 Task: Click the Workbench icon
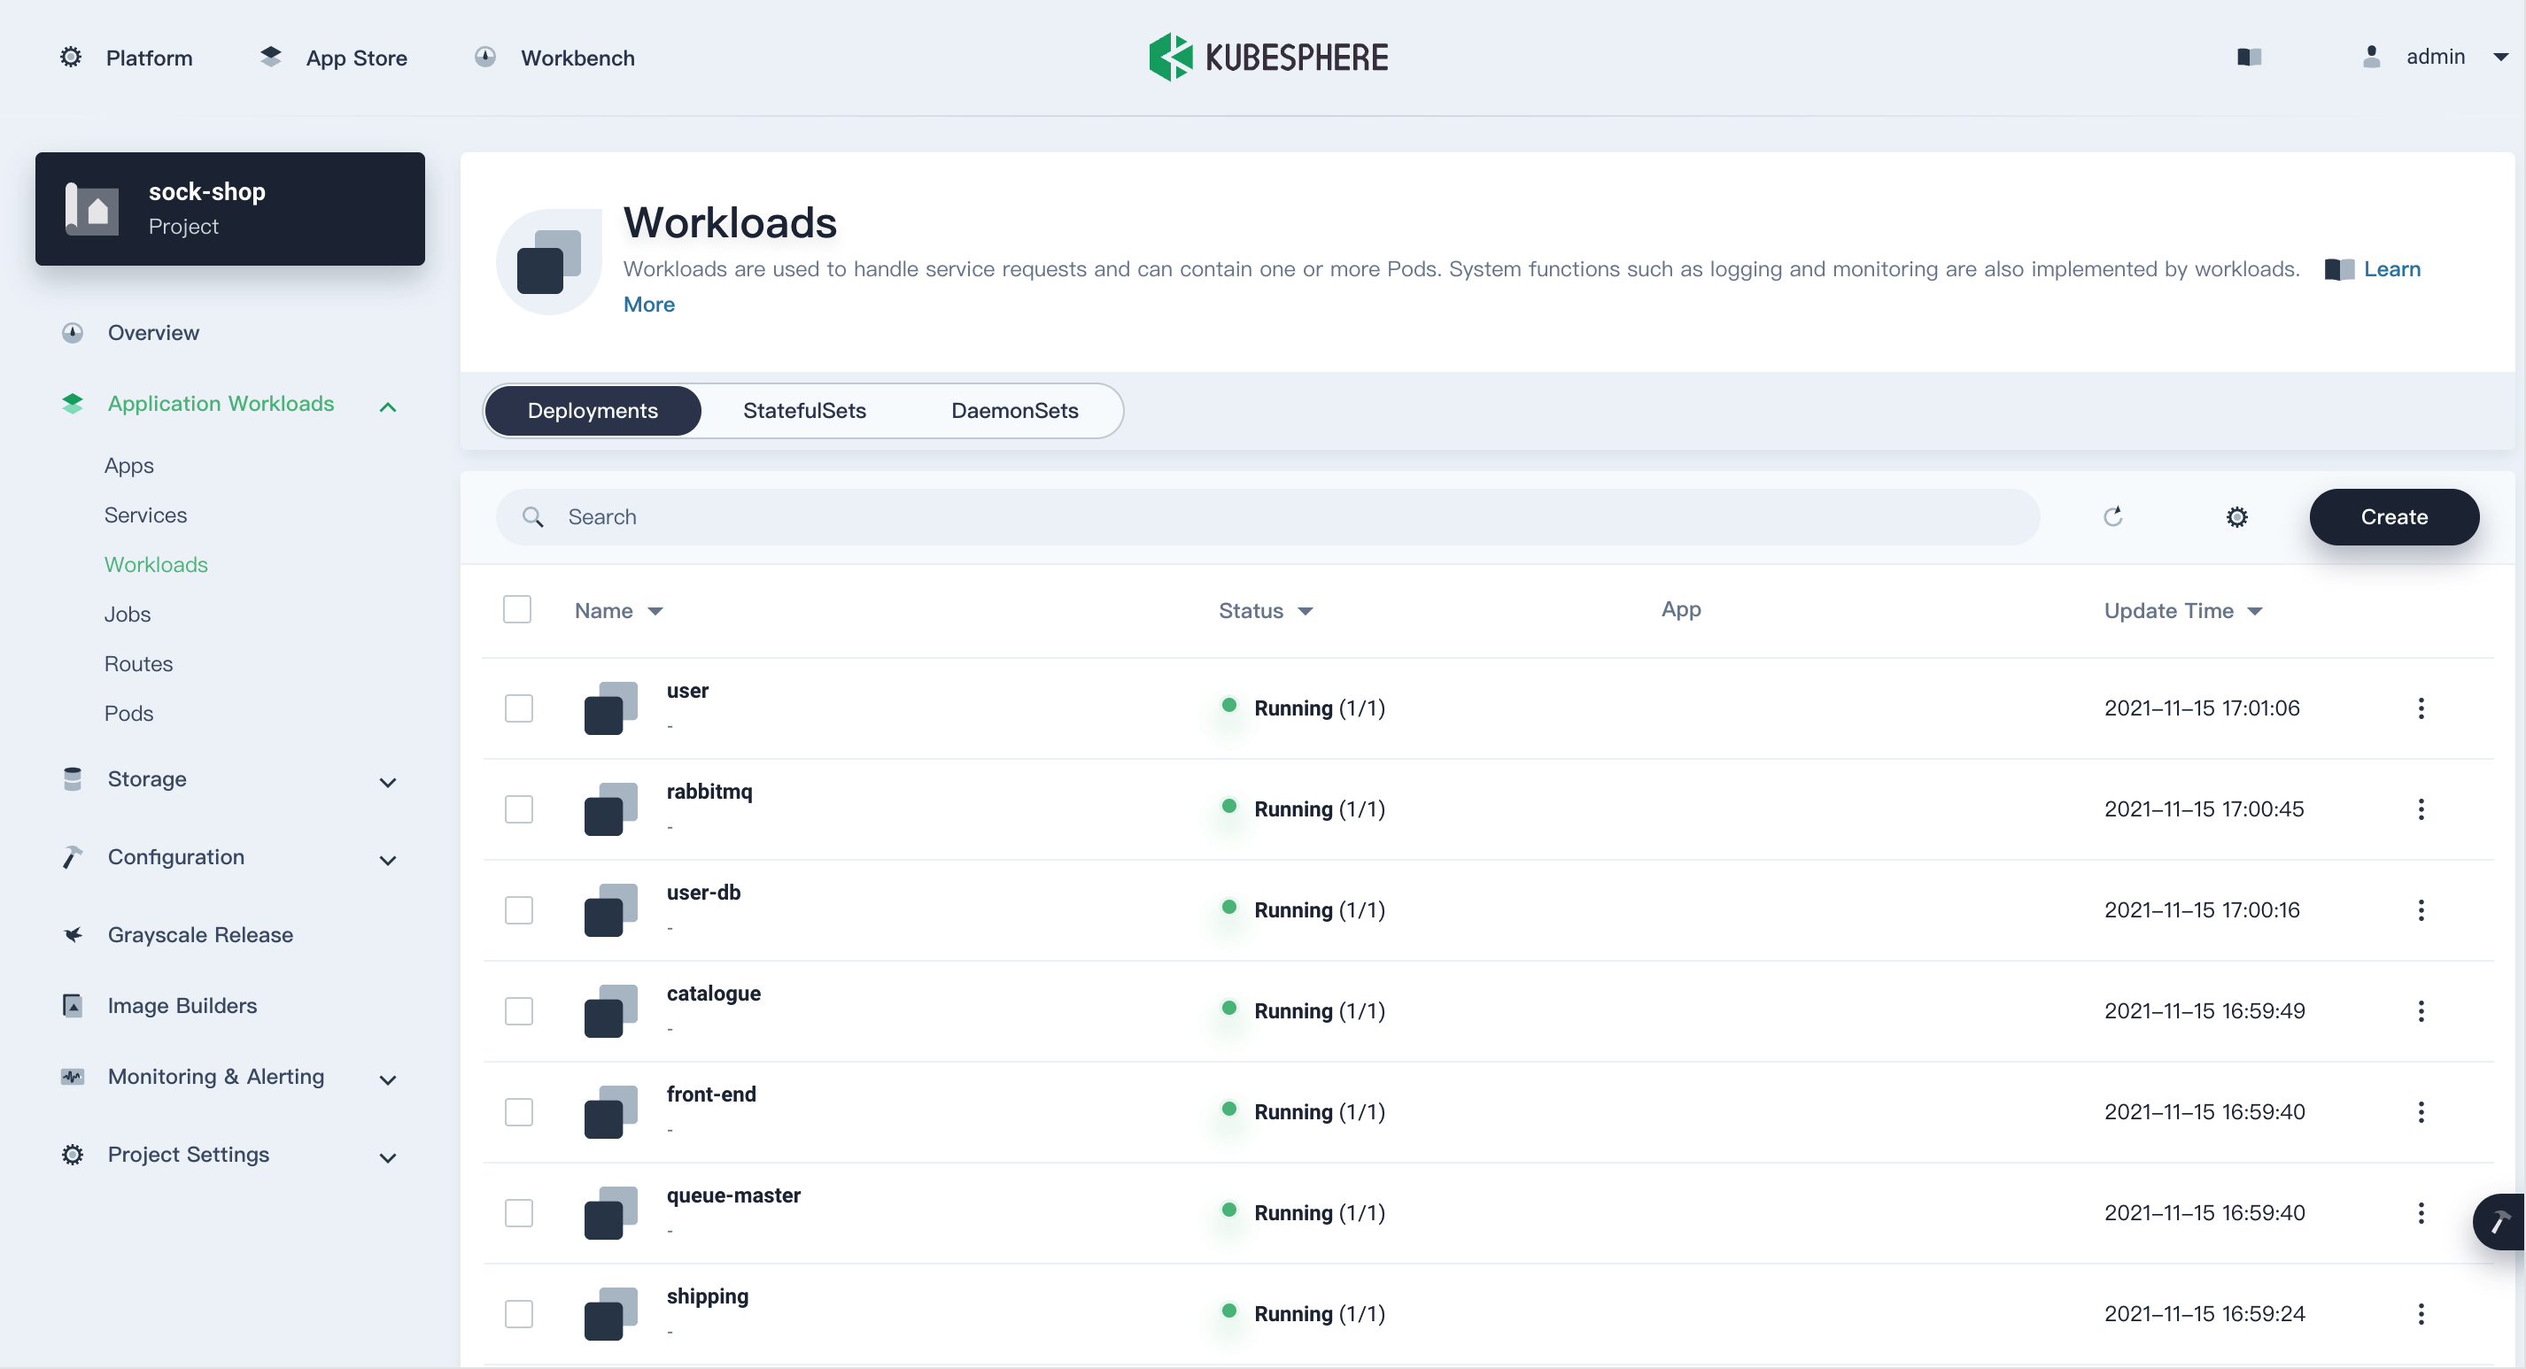point(485,56)
